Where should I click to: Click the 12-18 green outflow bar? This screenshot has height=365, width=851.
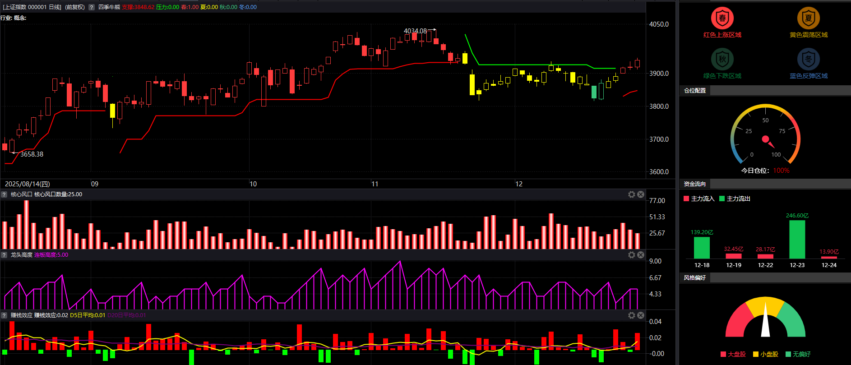click(x=702, y=248)
